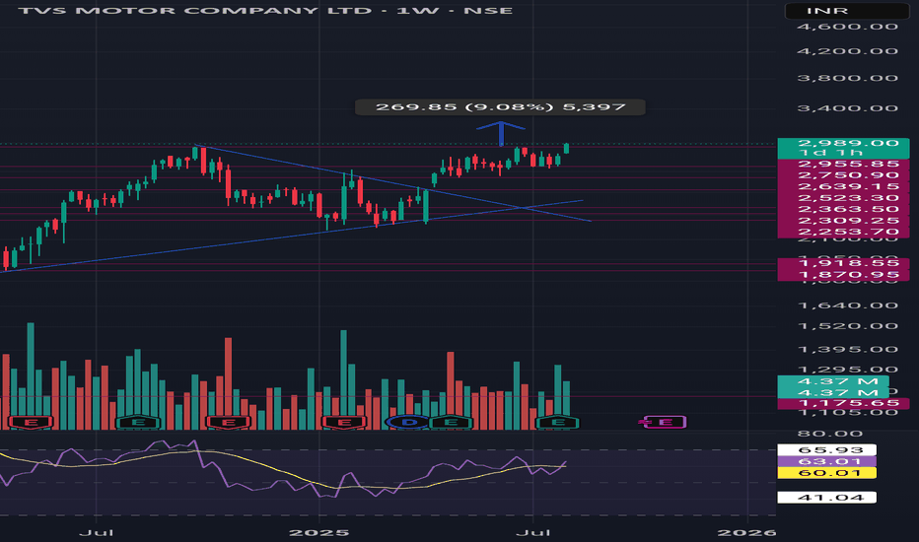Select the 2,363.50 price level label

[x=843, y=209]
